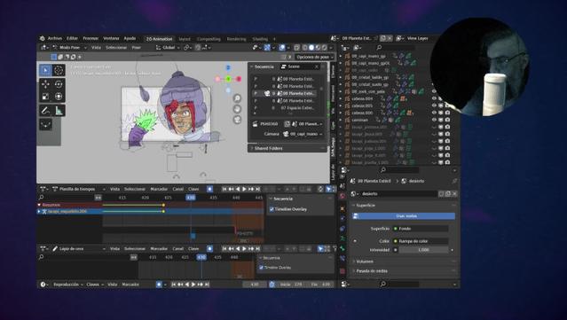Open the Opciones de pose dropdown
567x320 pixels.
(315, 57)
